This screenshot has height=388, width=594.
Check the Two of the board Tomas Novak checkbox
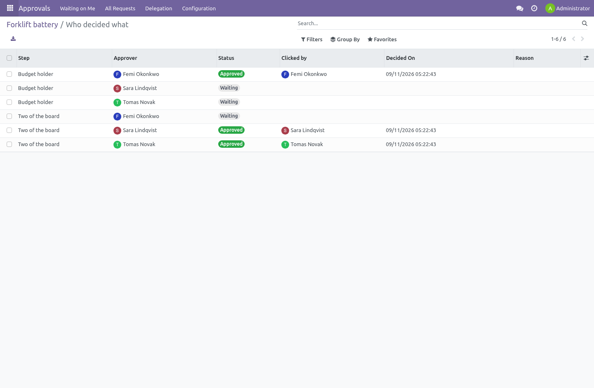9,144
